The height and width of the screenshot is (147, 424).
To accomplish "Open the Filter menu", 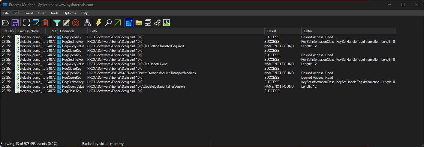I will (x=42, y=13).
